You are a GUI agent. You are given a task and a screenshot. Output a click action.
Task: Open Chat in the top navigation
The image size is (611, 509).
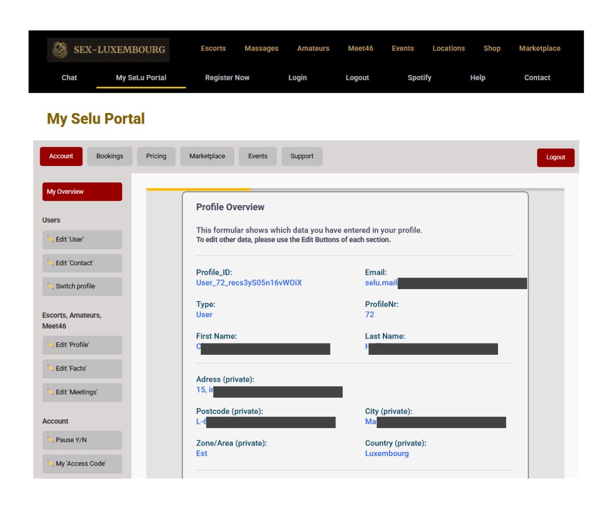point(69,78)
